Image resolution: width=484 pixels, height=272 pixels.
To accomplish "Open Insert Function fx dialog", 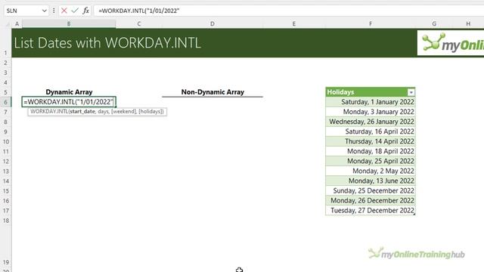I will coord(85,11).
